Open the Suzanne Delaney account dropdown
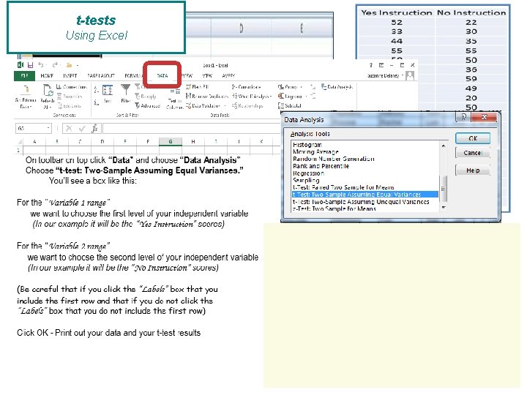The height and width of the screenshot is (395, 527). [403, 76]
